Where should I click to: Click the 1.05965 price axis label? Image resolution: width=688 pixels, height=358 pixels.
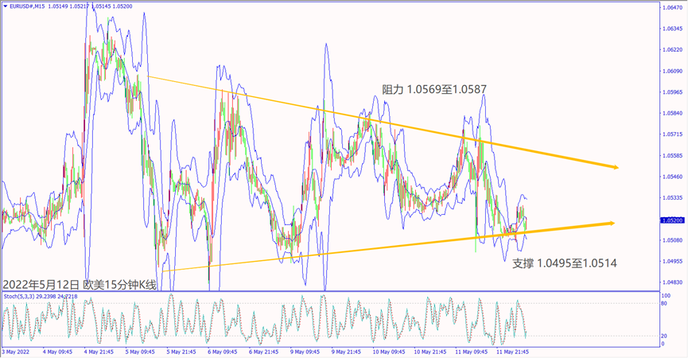coord(672,92)
